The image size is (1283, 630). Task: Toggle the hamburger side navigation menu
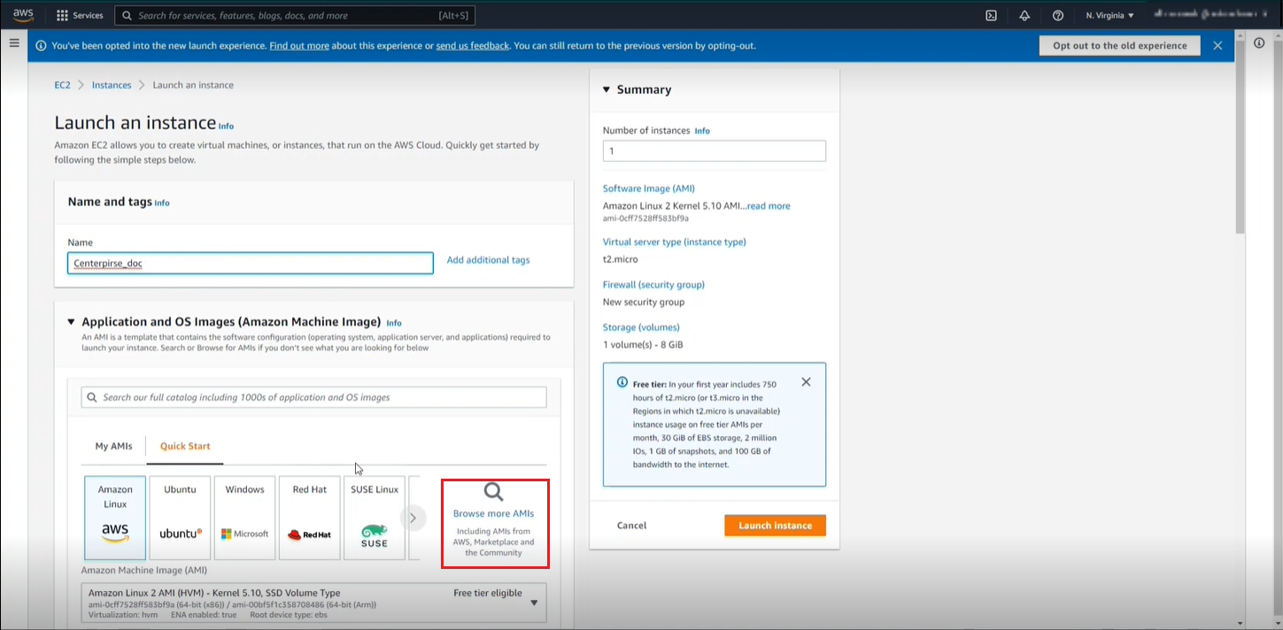tap(14, 42)
